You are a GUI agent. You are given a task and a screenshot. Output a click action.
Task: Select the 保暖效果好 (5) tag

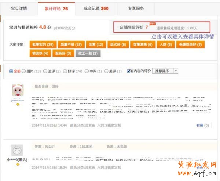tap(190, 44)
